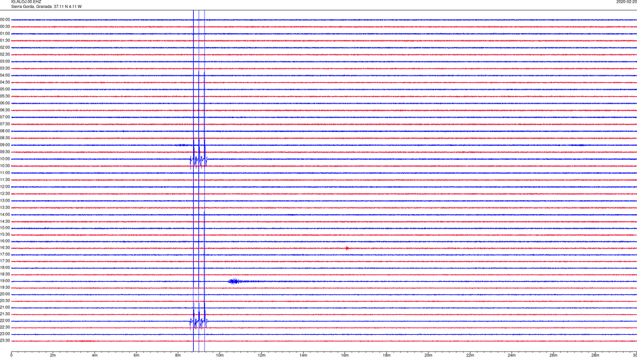Click the 16:00 time label
The image size is (637, 358).
coord(5,241)
